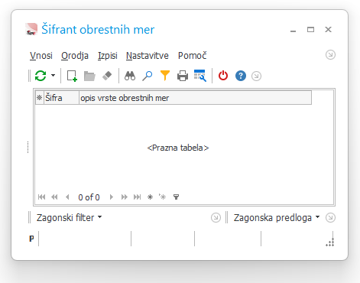Sort by the Šifra column header
Viewport: 360px width, 283px height.
(61, 98)
